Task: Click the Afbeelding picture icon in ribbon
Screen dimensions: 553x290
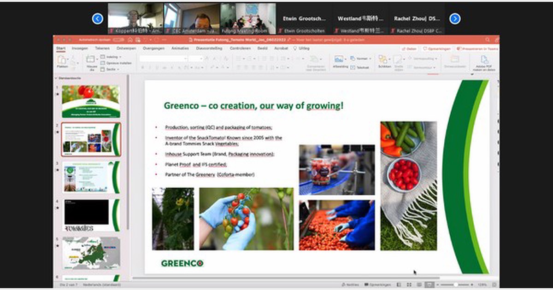Action: tap(339, 60)
